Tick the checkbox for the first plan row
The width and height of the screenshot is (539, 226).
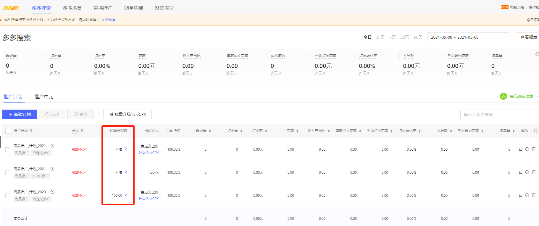click(x=8, y=150)
